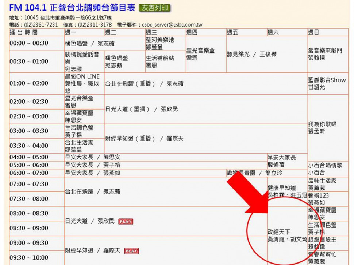
Task: Select the 08:30 ~ 09:00 time slot
Action: (37, 228)
